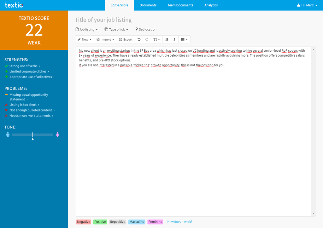
Task: Toggle the Negative highlight tag
Action: [84, 222]
